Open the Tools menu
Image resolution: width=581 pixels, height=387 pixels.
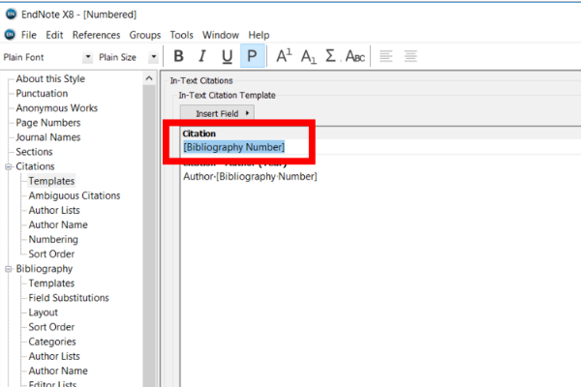pyautogui.click(x=182, y=35)
